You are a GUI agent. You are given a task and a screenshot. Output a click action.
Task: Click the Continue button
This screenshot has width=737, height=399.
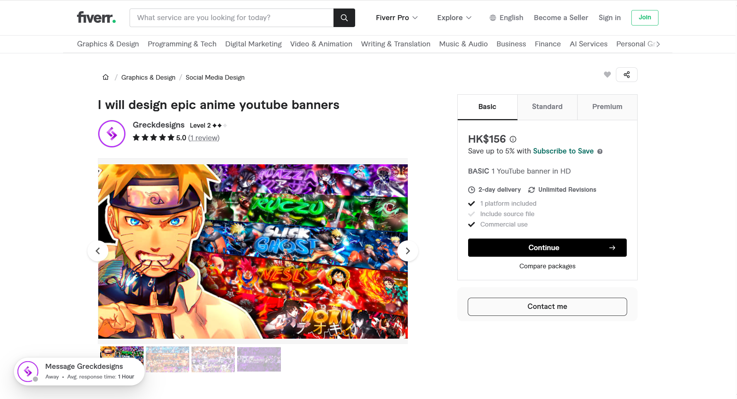pyautogui.click(x=547, y=247)
